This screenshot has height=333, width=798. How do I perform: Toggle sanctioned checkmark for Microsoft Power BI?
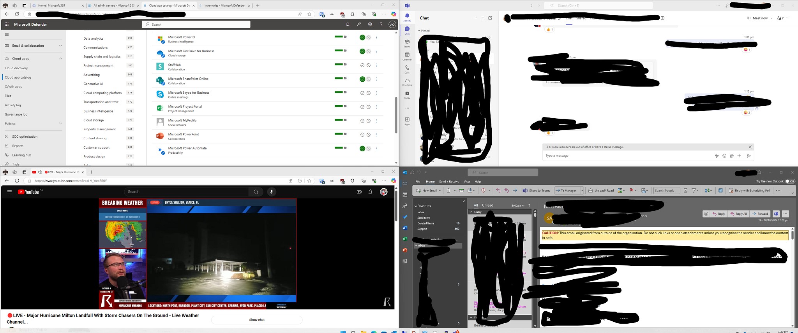click(362, 38)
